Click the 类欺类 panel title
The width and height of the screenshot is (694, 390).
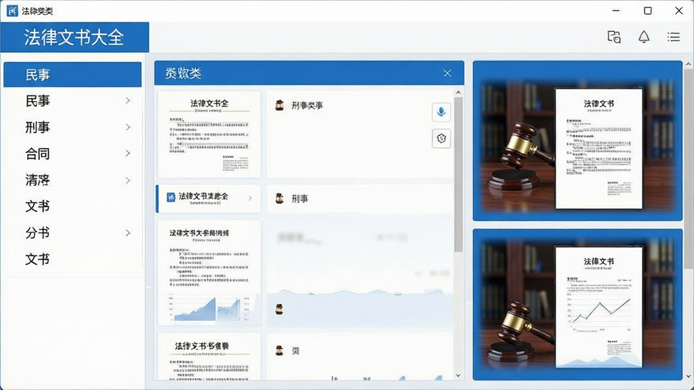click(x=183, y=73)
